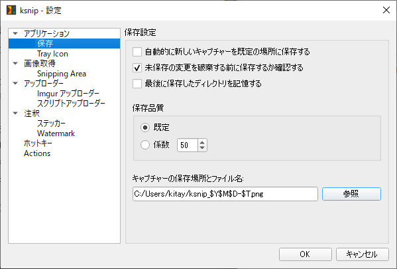Enable 最後に保存したディレクトリを記憶する checkbox
This screenshot has height=269, width=397.
(137, 84)
